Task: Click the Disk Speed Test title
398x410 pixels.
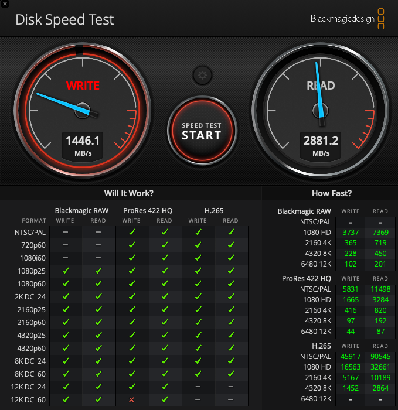Action: [64, 20]
